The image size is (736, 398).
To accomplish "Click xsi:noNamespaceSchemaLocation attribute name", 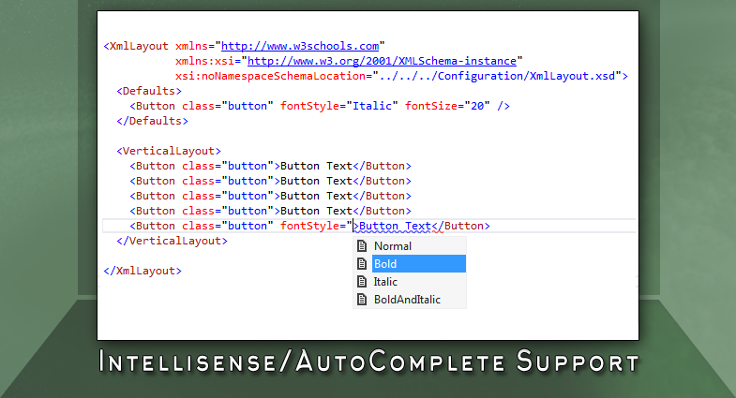I will coord(270,76).
